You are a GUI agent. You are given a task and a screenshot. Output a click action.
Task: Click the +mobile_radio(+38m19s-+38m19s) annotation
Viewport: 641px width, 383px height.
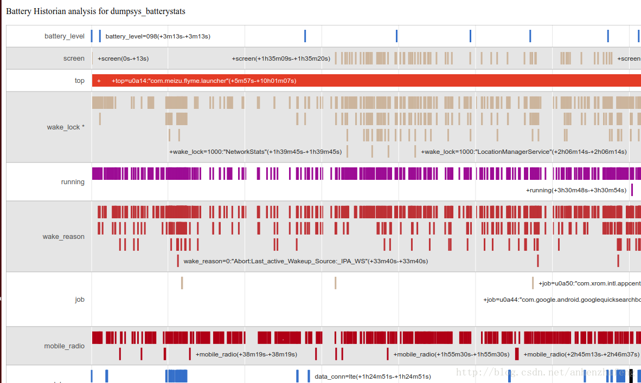point(247,354)
